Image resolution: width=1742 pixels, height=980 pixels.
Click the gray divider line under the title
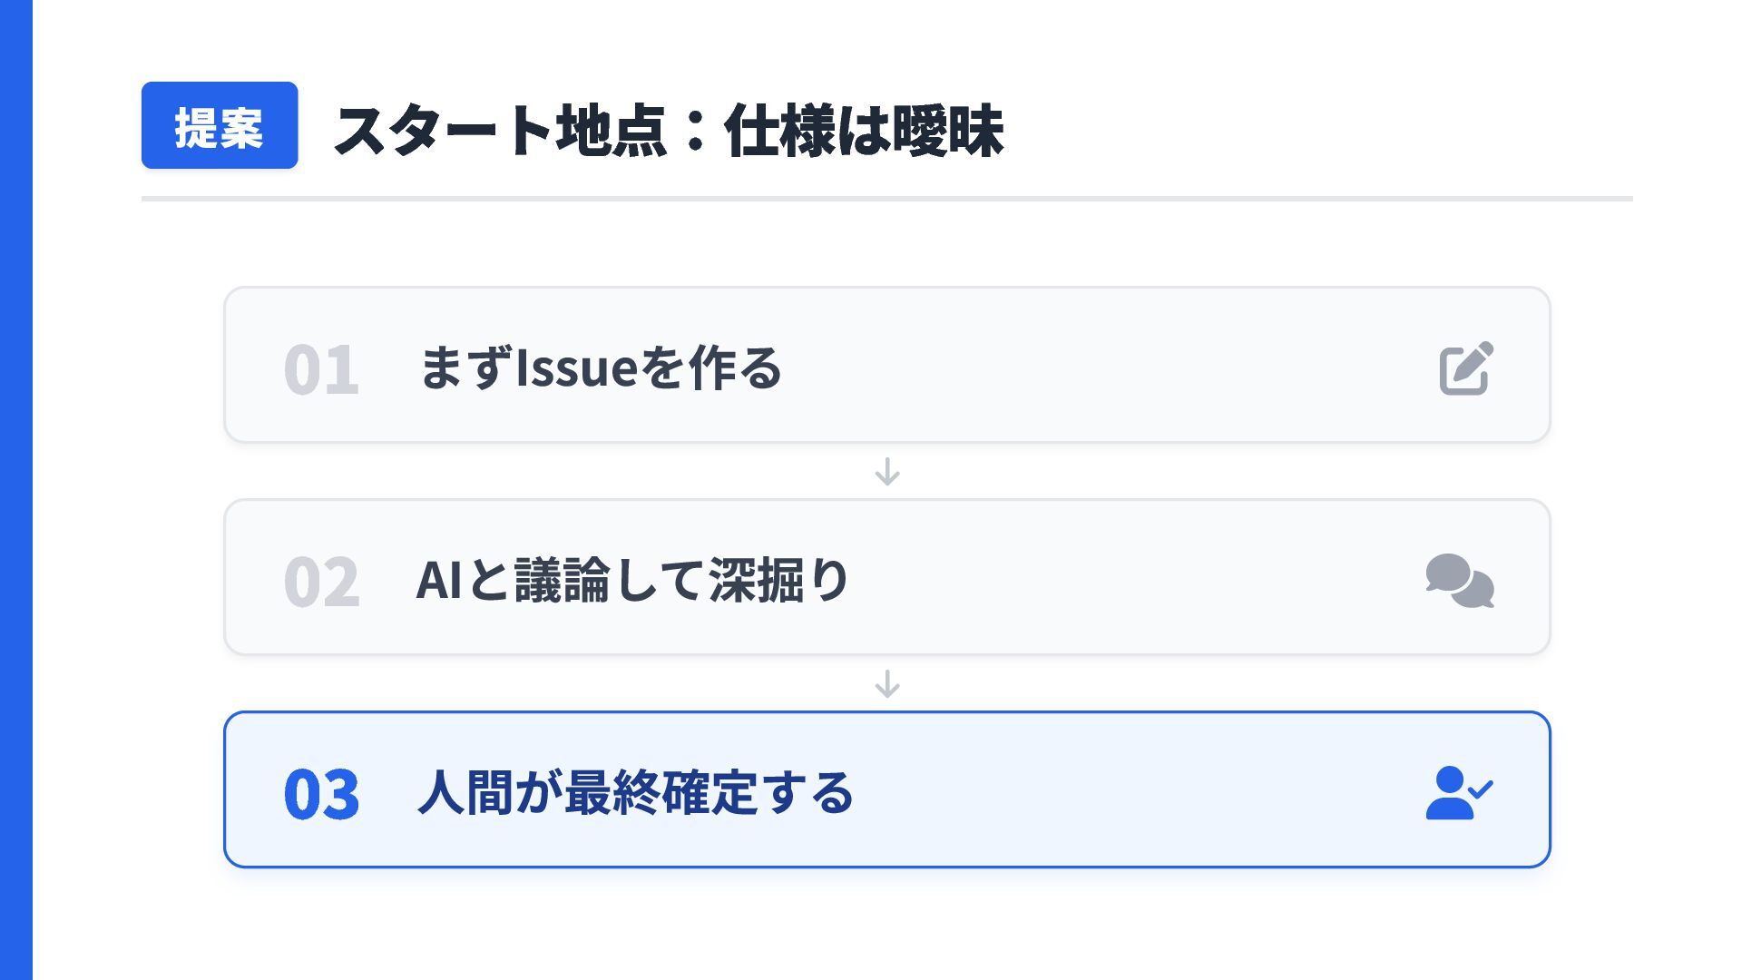[x=886, y=198]
